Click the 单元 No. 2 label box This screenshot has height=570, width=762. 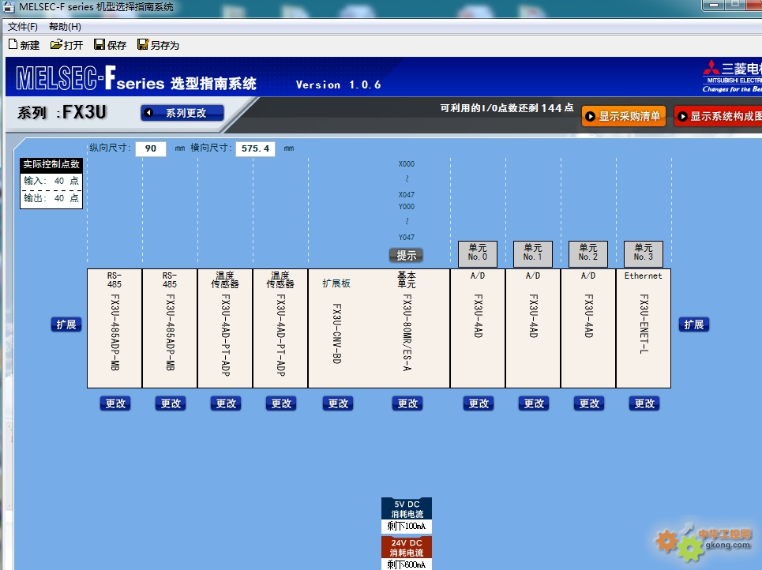coord(588,253)
